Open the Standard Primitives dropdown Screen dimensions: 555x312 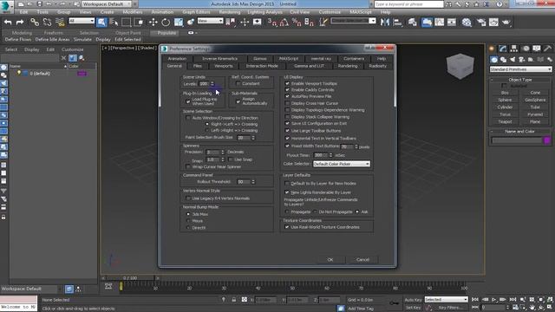(x=520, y=69)
